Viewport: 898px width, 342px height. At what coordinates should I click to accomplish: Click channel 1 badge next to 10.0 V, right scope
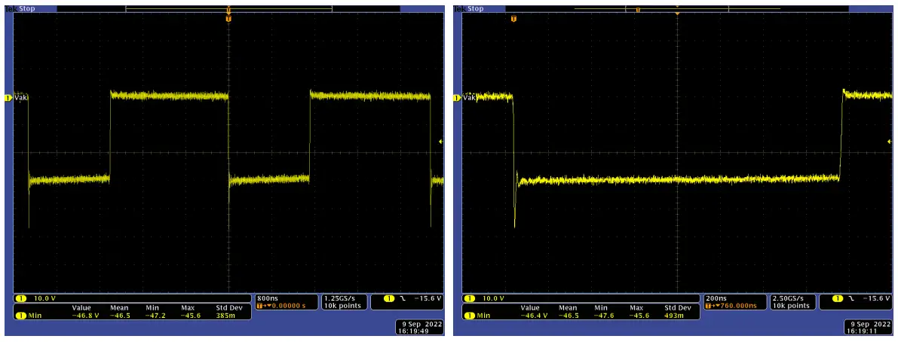coord(469,299)
